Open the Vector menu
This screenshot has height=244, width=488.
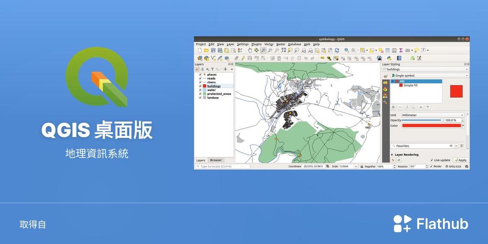269,44
